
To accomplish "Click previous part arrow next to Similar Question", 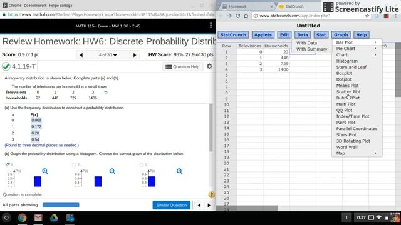I will coord(199,205).
